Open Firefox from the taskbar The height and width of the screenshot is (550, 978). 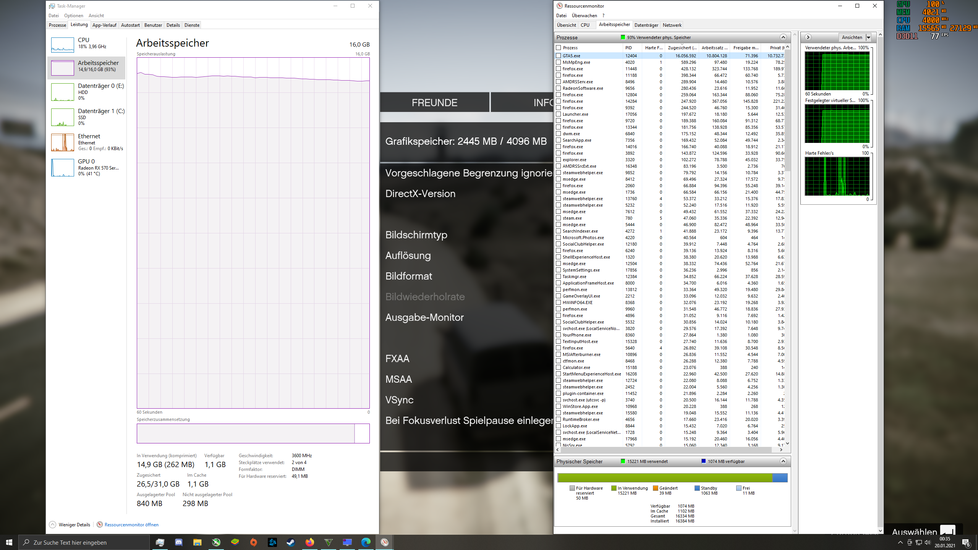tap(309, 542)
